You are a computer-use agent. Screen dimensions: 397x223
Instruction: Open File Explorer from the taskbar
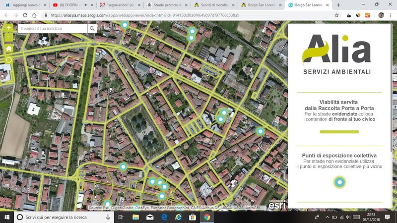click(x=135, y=217)
